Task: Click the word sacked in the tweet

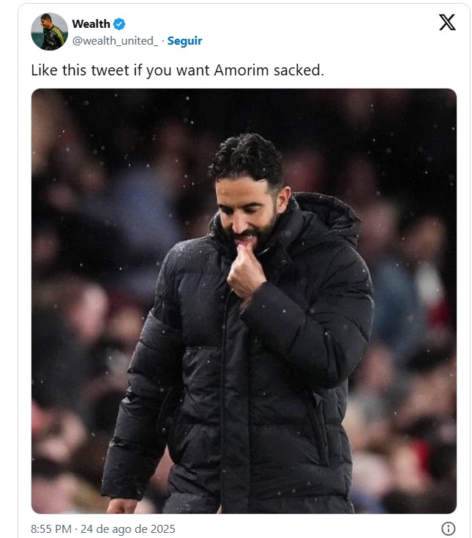Action: (x=300, y=70)
